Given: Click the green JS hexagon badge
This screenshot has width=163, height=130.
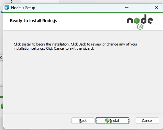Looking at the screenshot, I should 140,27.
